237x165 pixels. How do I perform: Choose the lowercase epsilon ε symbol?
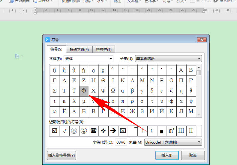point(161,91)
